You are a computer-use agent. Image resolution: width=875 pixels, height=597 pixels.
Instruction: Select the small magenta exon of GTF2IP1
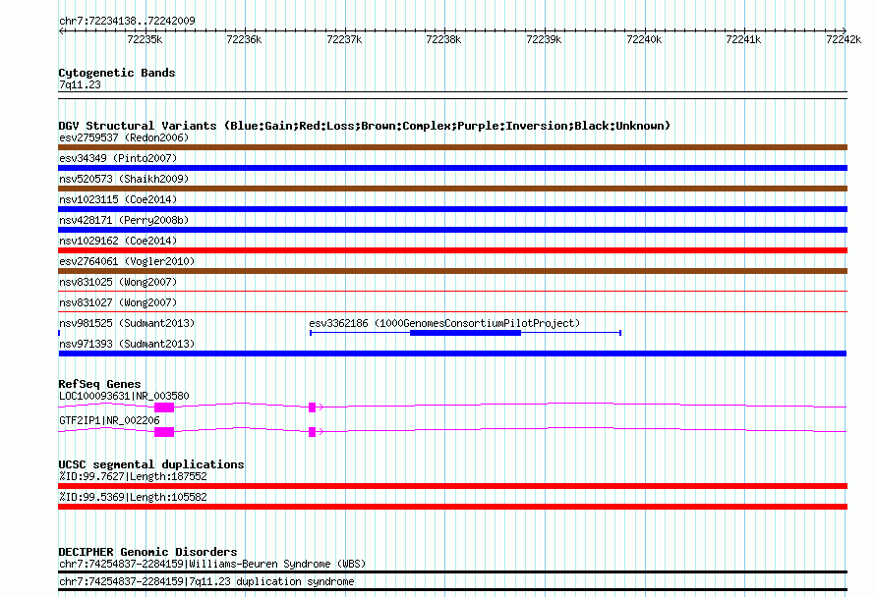(x=312, y=432)
